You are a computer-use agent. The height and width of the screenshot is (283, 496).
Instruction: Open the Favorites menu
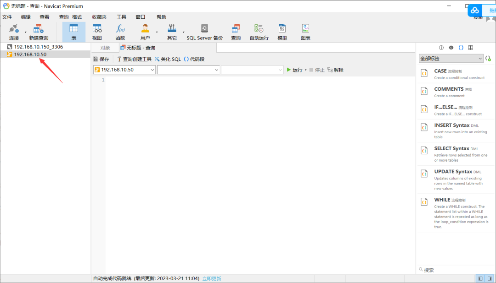point(99,17)
